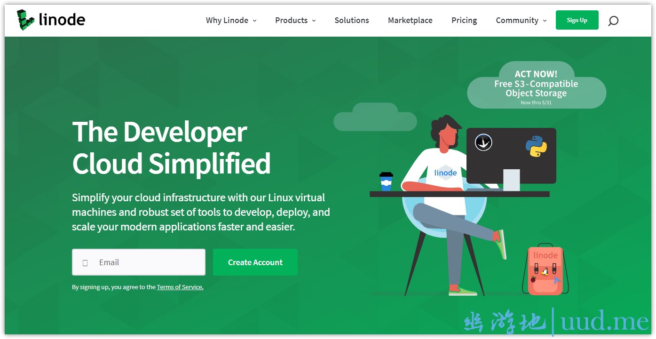Click the Python logo on the monitor

(x=536, y=146)
